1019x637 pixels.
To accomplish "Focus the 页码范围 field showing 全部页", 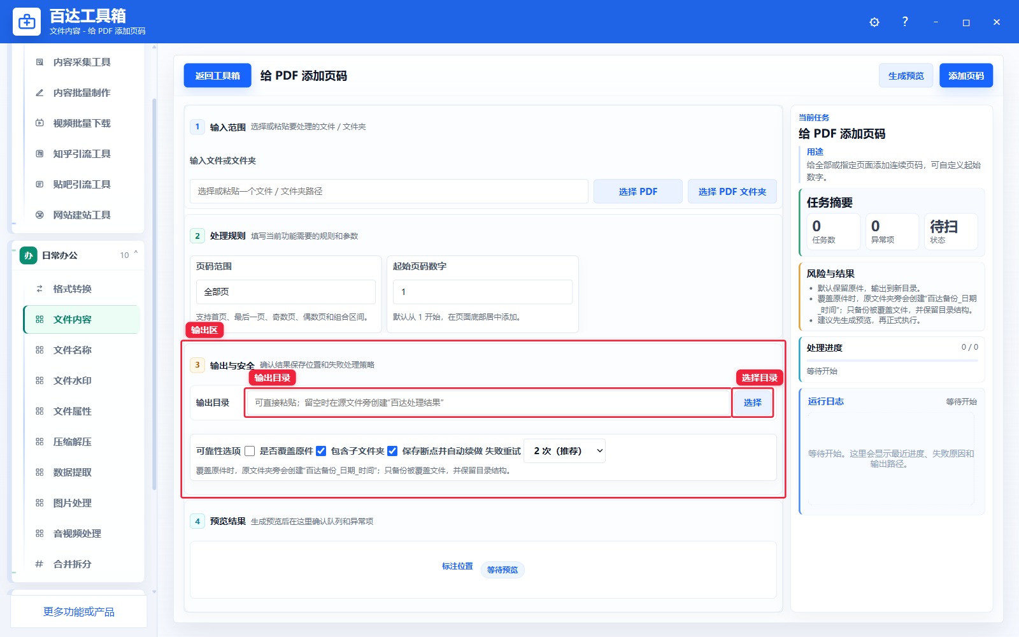I will point(286,292).
